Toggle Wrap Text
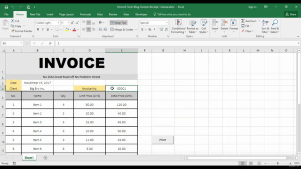Image resolution: width=301 pixels, height=169 pixels. (119, 23)
